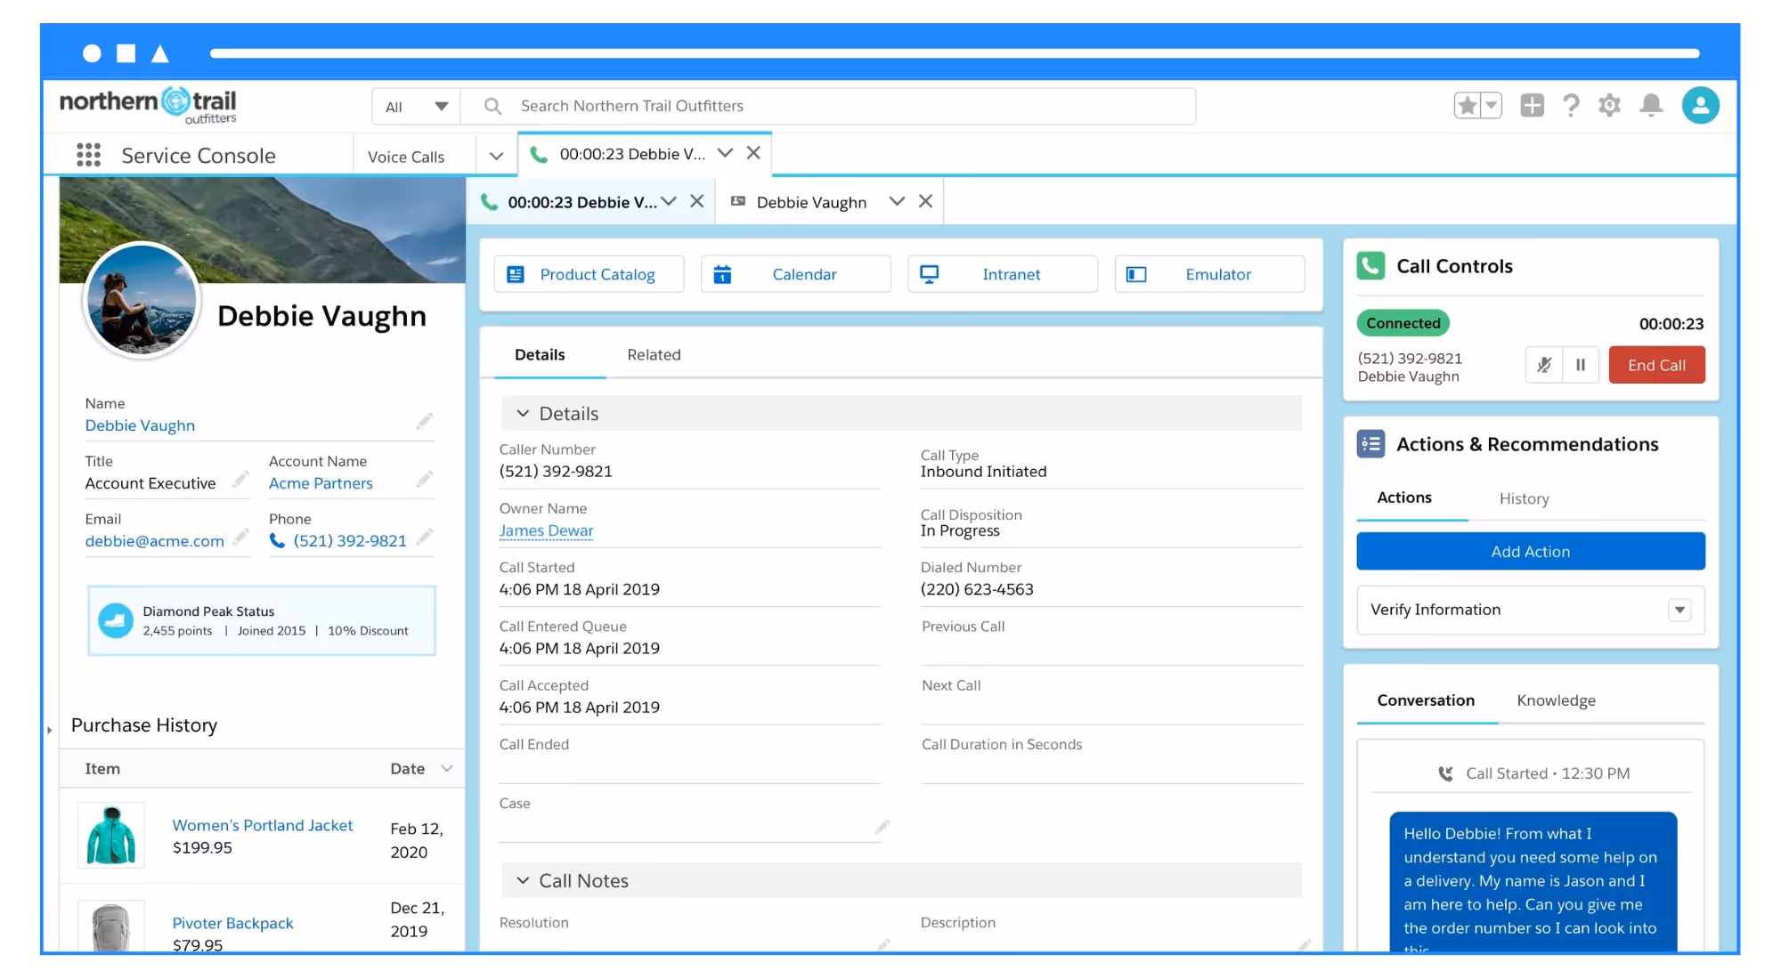Switch to the Conversation tab
Viewport: 1781px width, 979px height.
(1426, 700)
